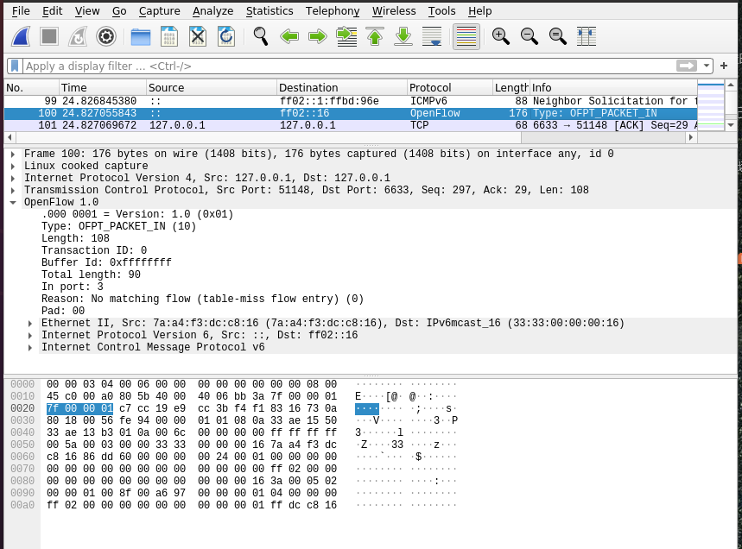Screen dimensions: 742x549
Task: Expand Linux cooked capture item
Action: pos(13,167)
